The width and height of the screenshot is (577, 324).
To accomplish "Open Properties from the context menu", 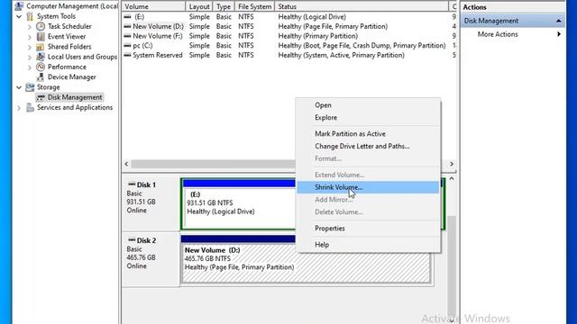I will pyautogui.click(x=369, y=228).
